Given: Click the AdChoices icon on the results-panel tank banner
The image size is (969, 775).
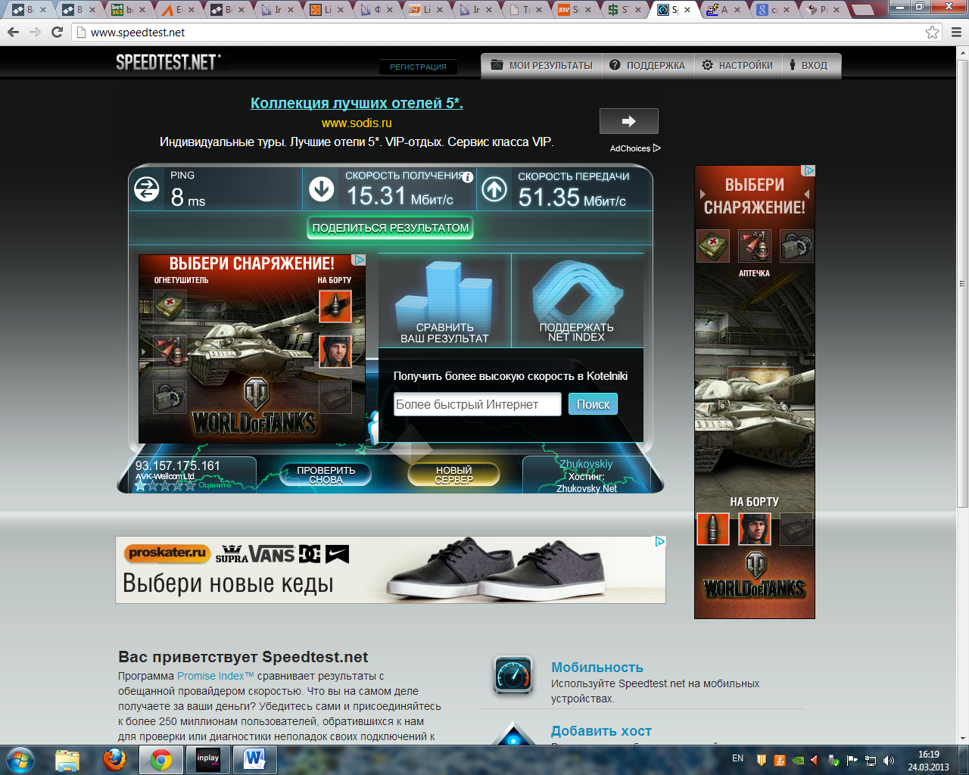Looking at the screenshot, I should click(x=360, y=260).
